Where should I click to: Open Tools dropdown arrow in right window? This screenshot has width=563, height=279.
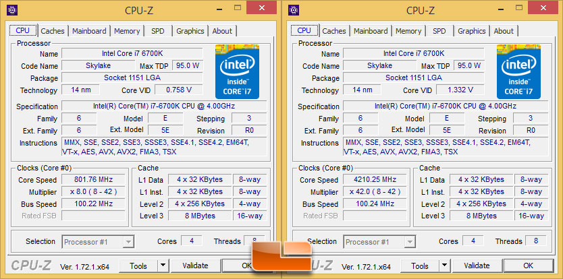(444, 266)
